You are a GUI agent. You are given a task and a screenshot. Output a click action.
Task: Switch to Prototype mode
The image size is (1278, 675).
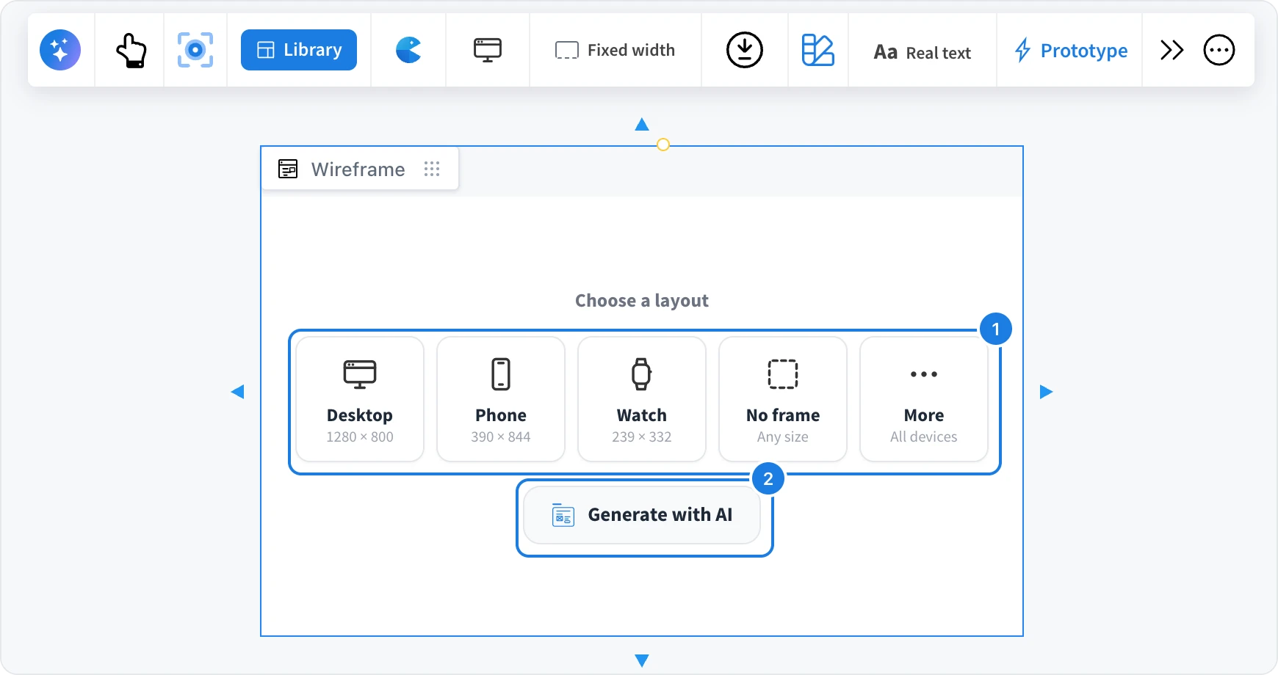point(1071,50)
